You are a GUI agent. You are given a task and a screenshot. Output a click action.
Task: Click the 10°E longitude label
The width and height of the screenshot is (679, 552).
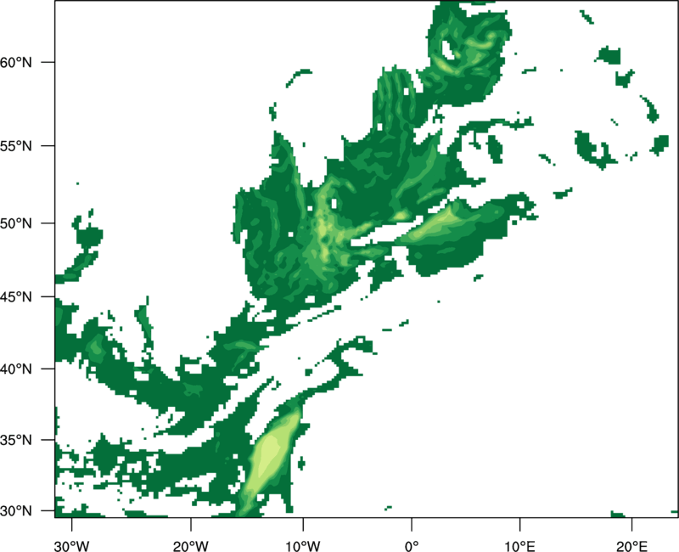519,546
